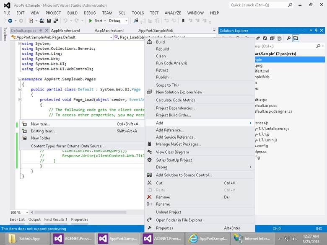
Task: Close the Default.aspx.cs tab with its X
Action: [x=47, y=31]
